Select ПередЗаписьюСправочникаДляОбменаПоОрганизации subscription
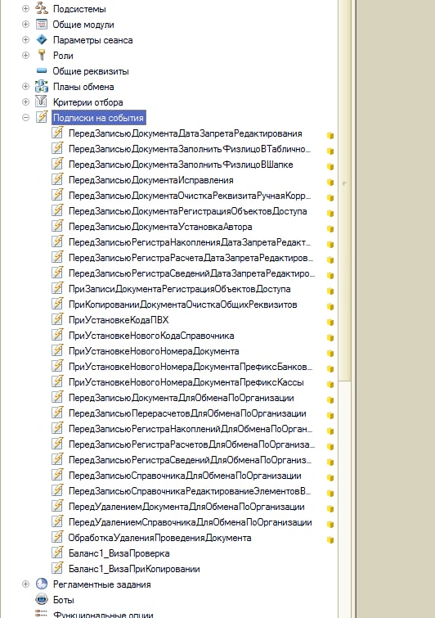Viewport: 435px width, 618px height. tap(185, 476)
